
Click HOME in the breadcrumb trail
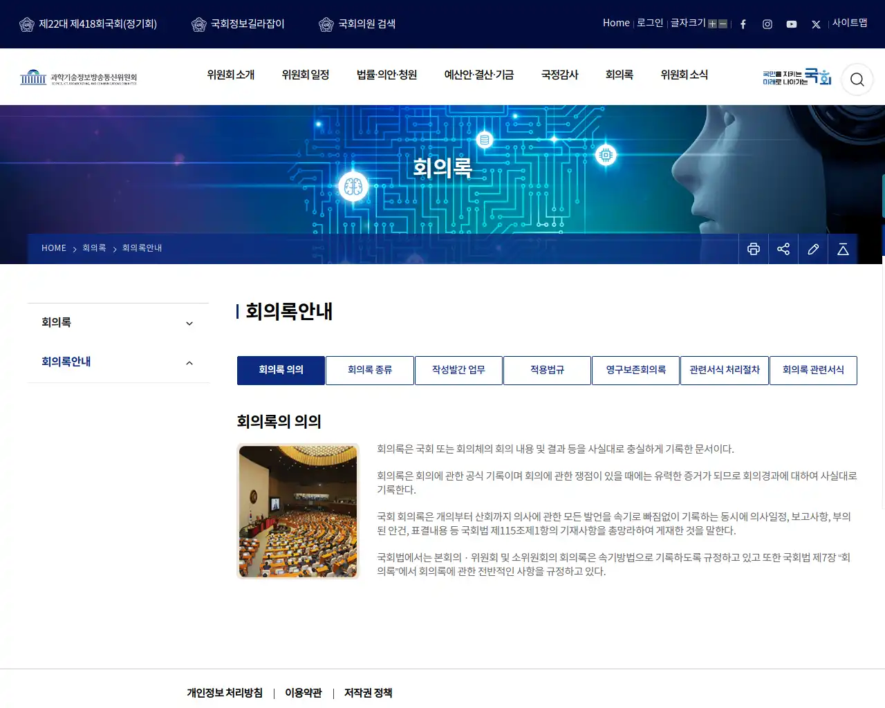(x=54, y=248)
